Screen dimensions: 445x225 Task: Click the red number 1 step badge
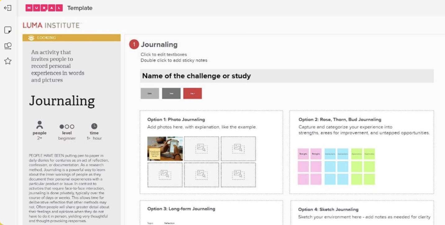134,45
